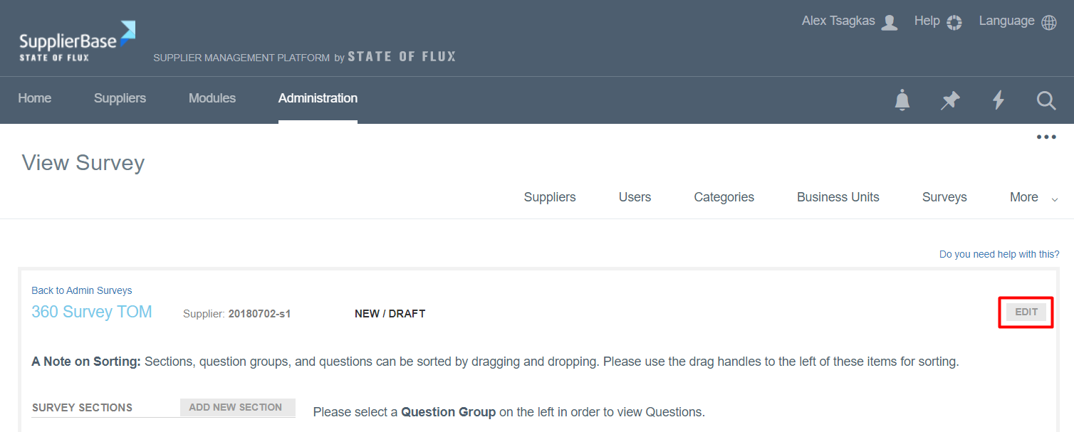Open the Suppliers main navigation item
This screenshot has width=1074, height=432.
tap(120, 98)
